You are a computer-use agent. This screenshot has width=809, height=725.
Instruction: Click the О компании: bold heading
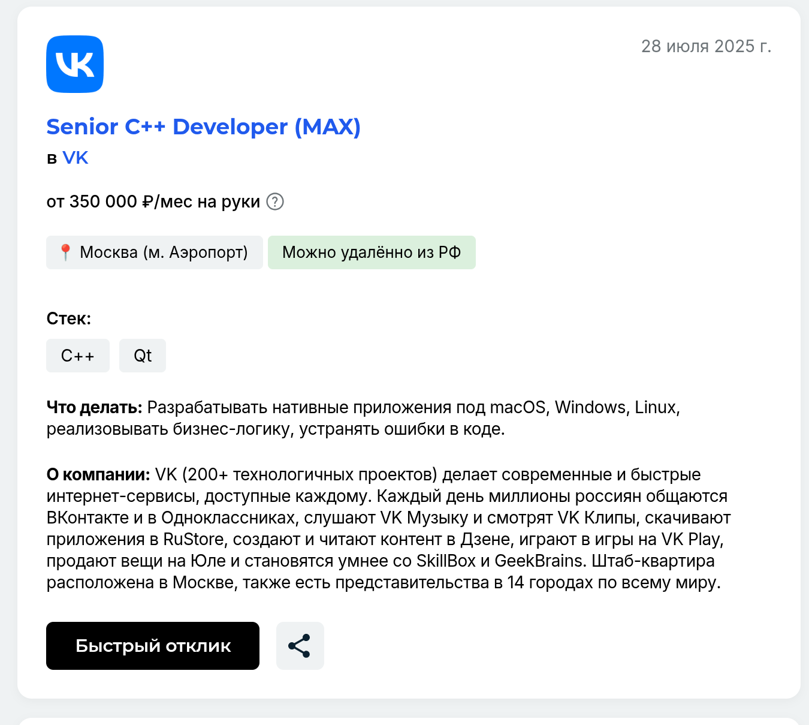tap(98, 475)
